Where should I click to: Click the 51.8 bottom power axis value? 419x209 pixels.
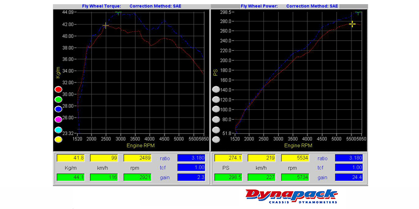tap(227, 133)
